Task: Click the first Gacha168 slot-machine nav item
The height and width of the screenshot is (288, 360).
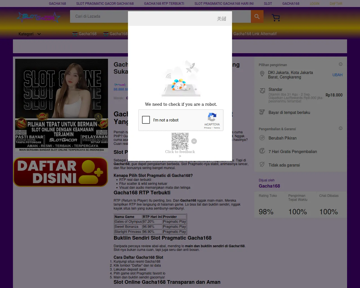Action: tap(84, 34)
